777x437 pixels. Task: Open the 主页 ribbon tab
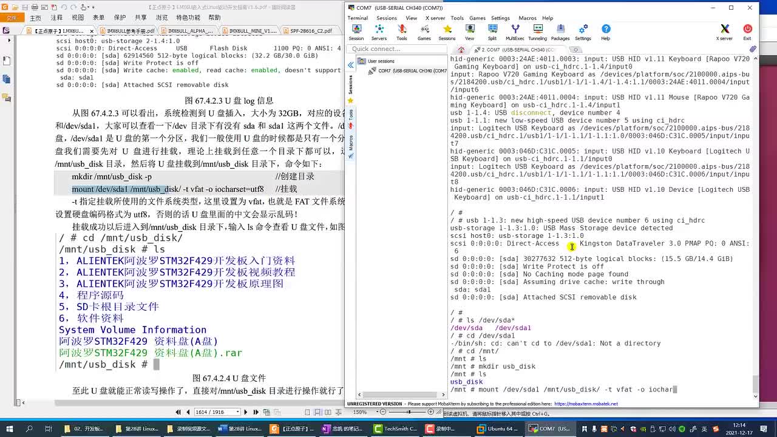click(x=35, y=18)
